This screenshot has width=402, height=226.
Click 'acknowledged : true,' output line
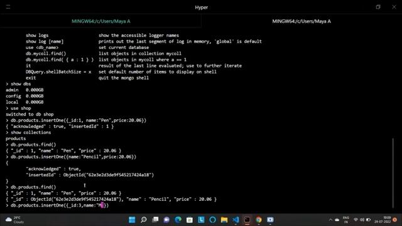pos(53,169)
